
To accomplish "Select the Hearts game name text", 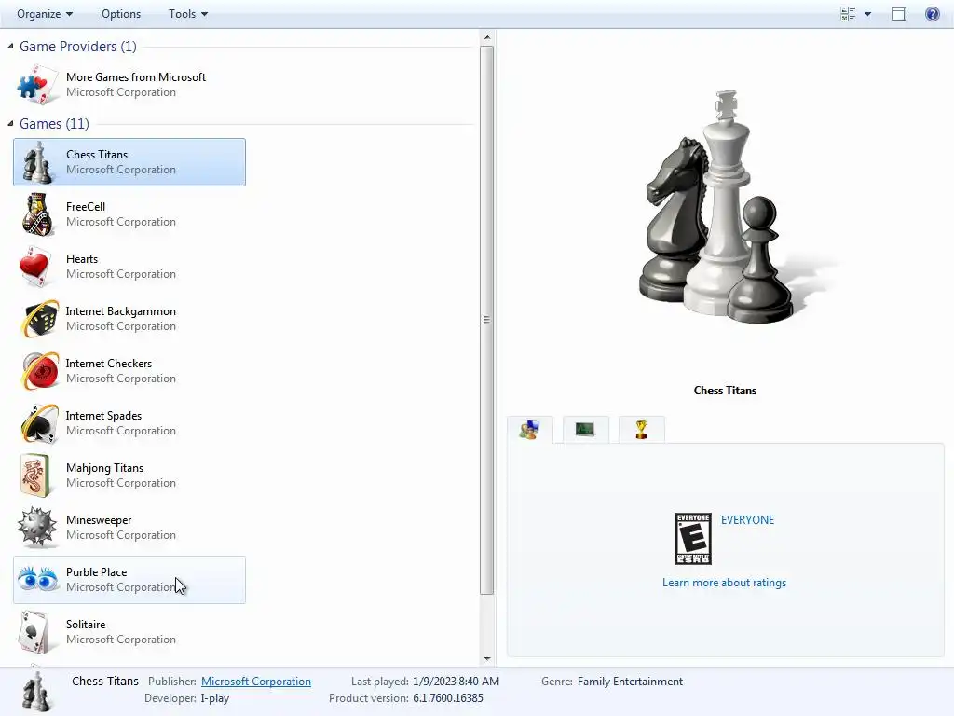I will point(82,259).
